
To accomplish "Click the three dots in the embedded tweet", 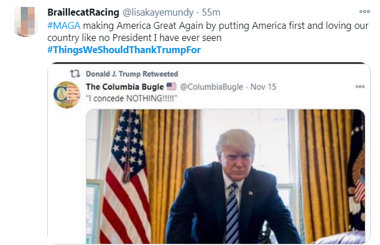I will 360,87.
